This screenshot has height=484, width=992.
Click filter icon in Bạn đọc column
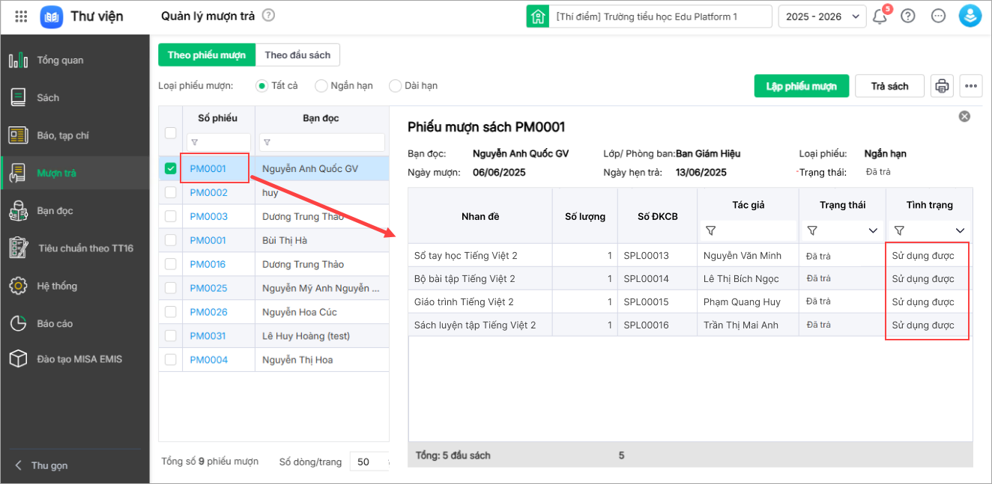click(266, 142)
